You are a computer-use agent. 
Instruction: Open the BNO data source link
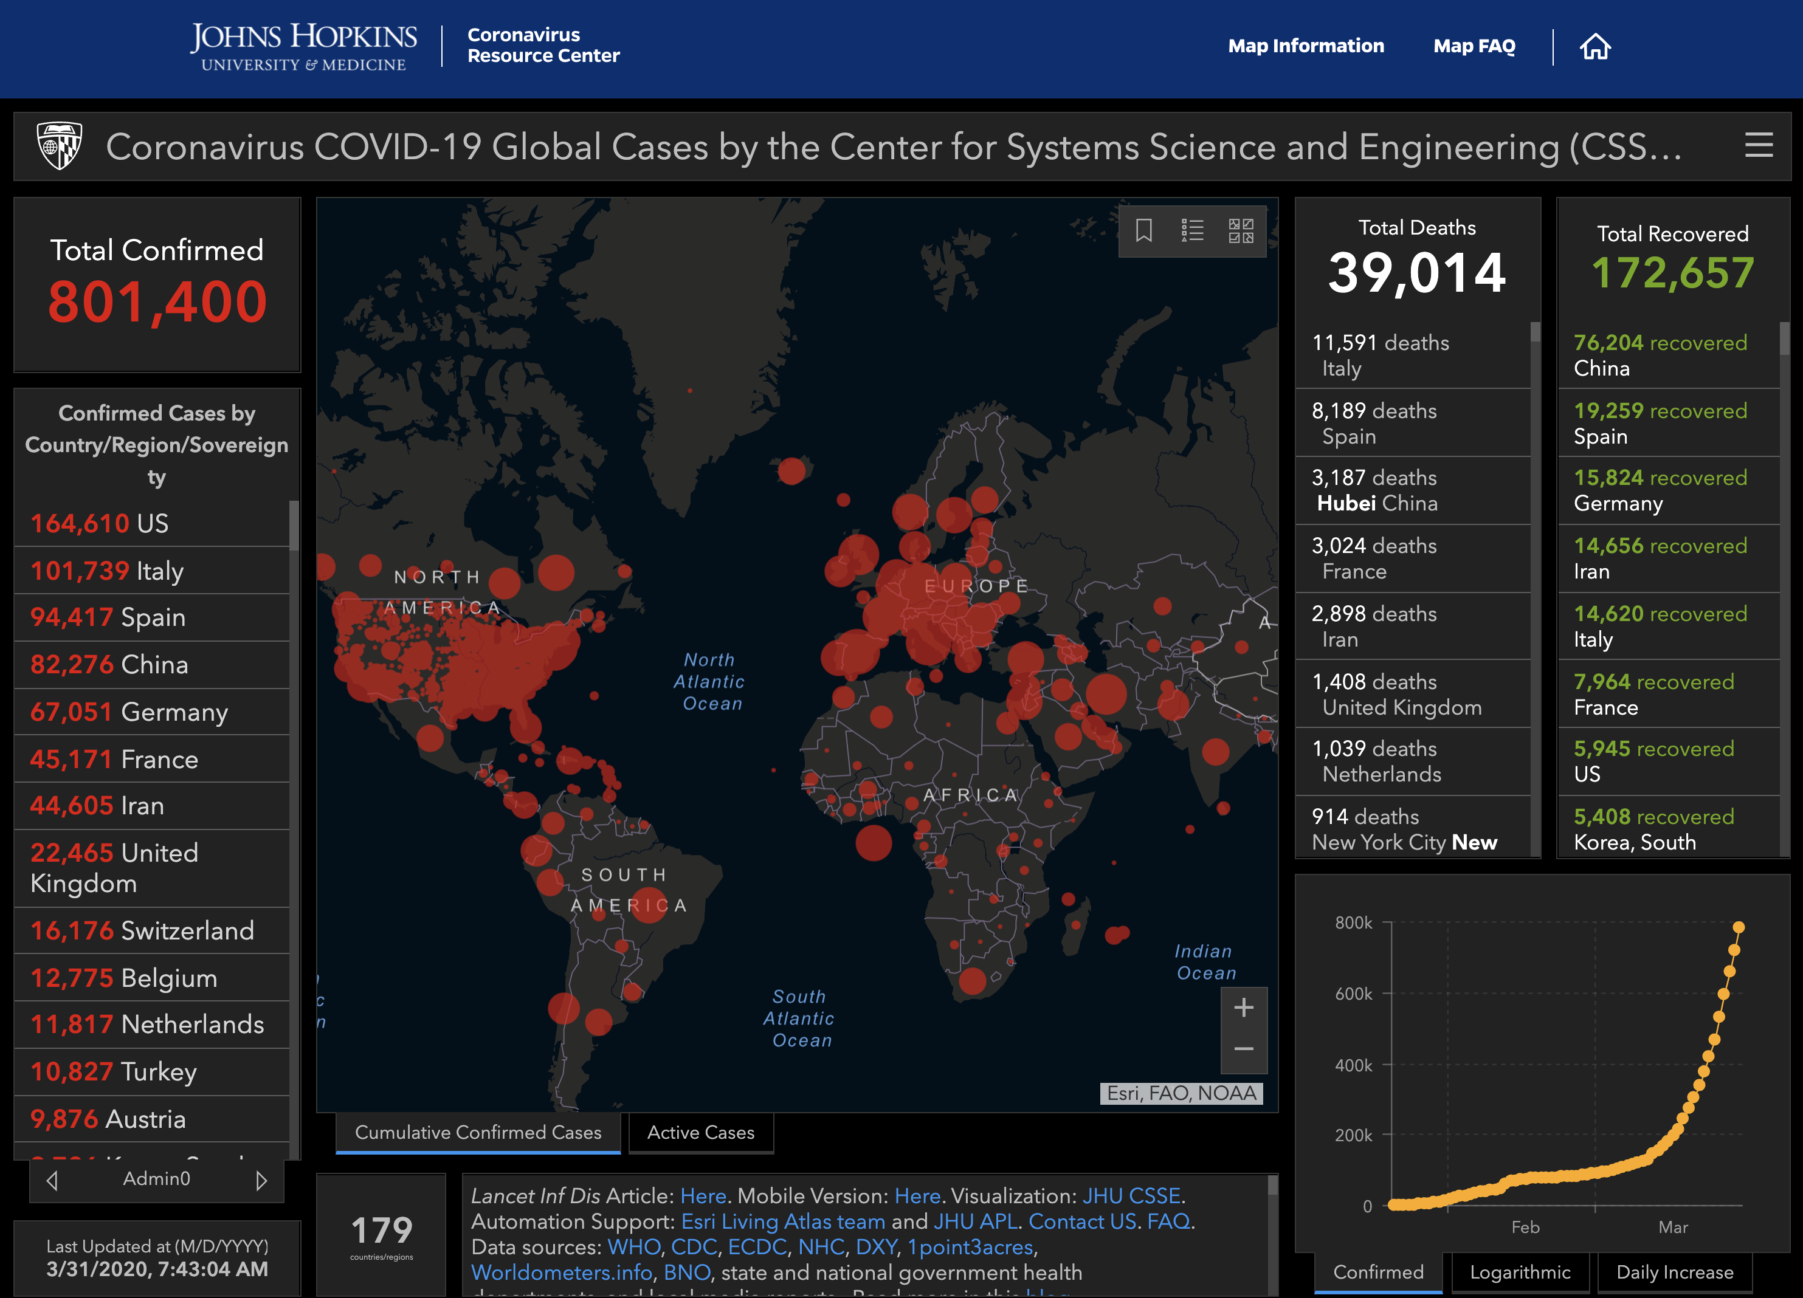point(686,1272)
